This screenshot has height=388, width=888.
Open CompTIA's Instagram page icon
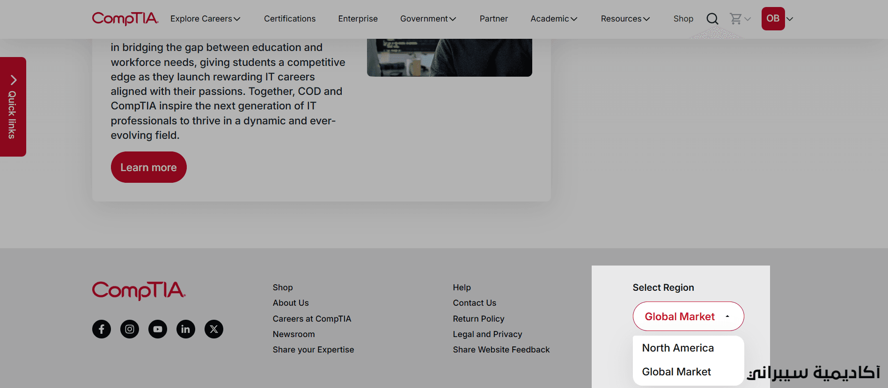click(x=130, y=329)
